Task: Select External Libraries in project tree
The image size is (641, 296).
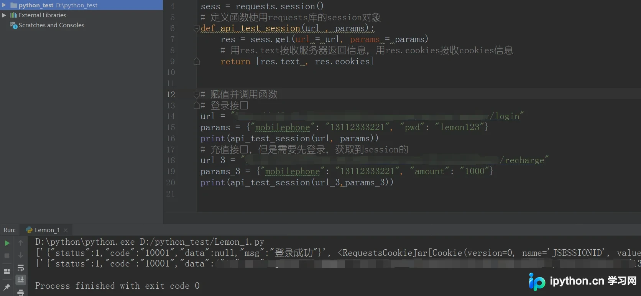Action: click(43, 15)
